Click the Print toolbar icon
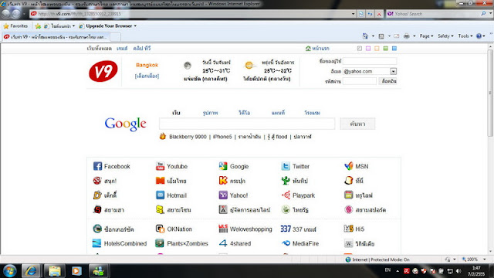 407,36
